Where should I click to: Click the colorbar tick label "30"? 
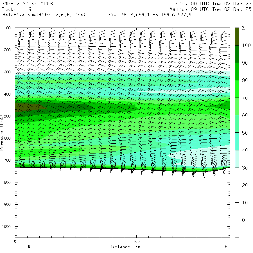coord(245,168)
